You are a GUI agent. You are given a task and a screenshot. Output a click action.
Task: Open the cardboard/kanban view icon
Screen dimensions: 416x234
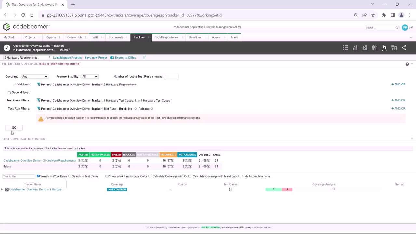coord(374,48)
